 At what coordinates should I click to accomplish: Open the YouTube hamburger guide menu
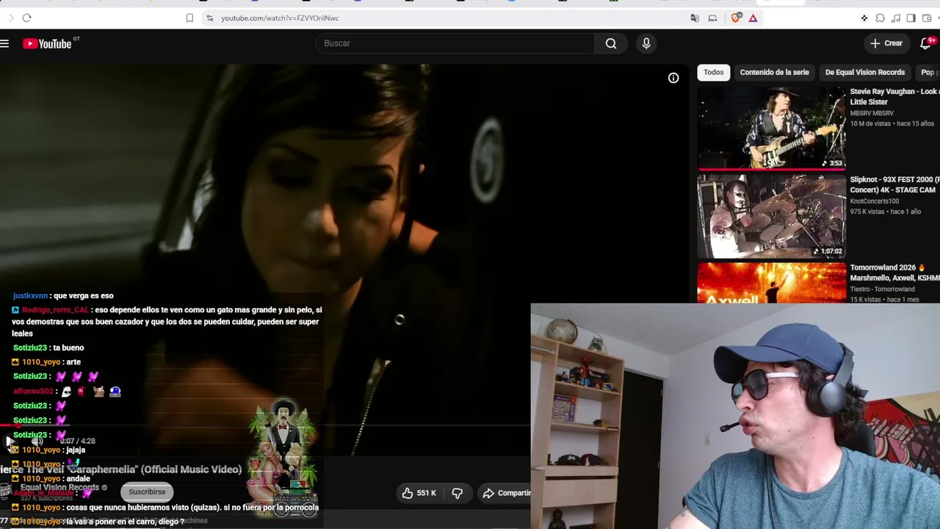(4, 43)
